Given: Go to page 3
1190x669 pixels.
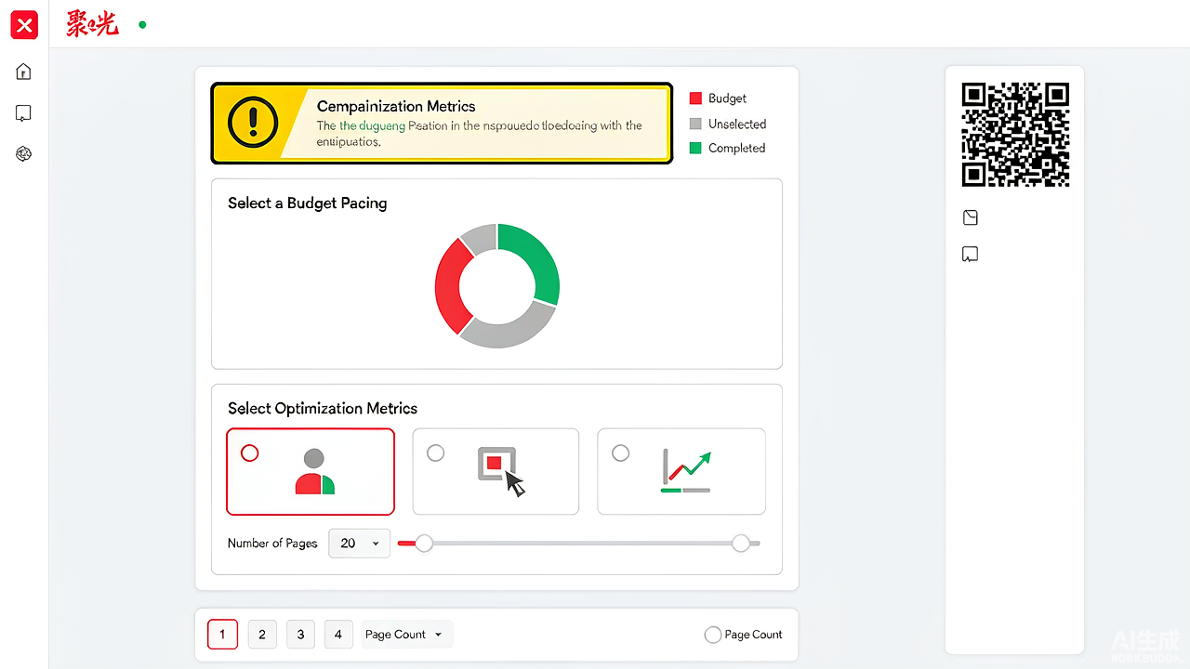Looking at the screenshot, I should [300, 635].
